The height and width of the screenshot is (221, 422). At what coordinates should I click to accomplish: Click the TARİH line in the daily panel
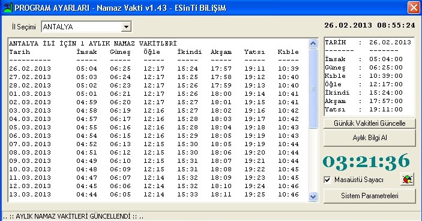pyautogui.click(x=368, y=42)
